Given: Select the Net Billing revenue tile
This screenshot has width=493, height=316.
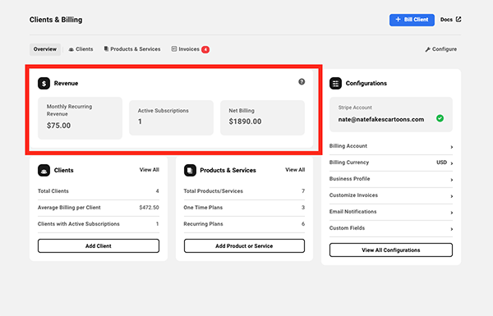Looking at the screenshot, I should coord(263,118).
